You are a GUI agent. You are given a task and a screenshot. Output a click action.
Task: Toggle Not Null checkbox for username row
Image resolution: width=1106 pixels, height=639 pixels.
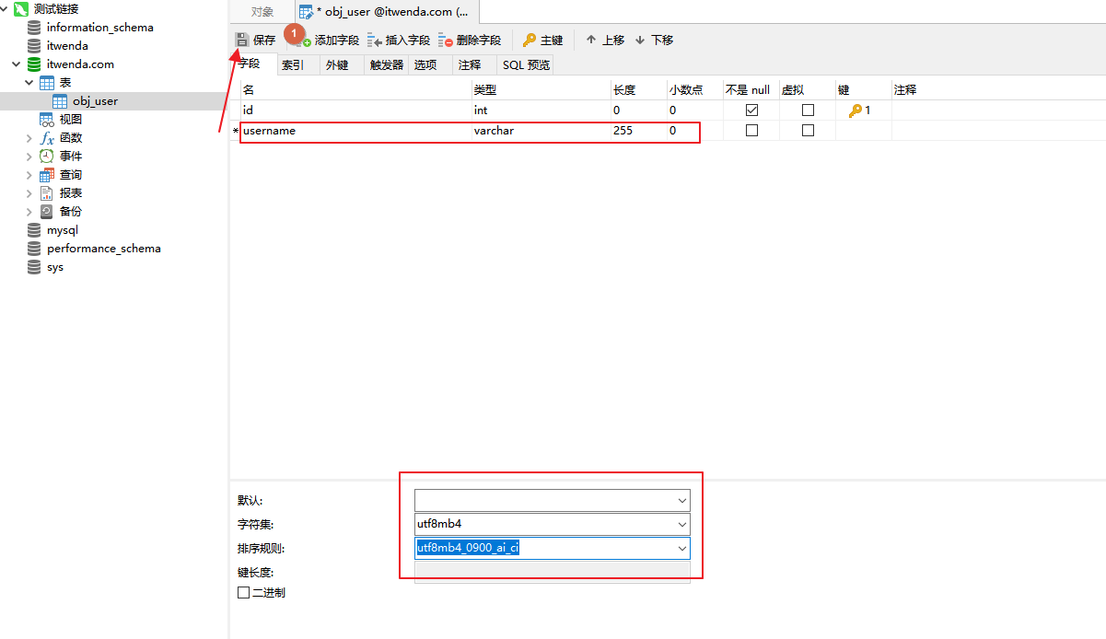[751, 131]
